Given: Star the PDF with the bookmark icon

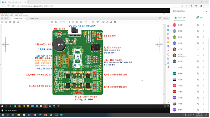Looking at the screenshot, I should click(x=6, y=22).
